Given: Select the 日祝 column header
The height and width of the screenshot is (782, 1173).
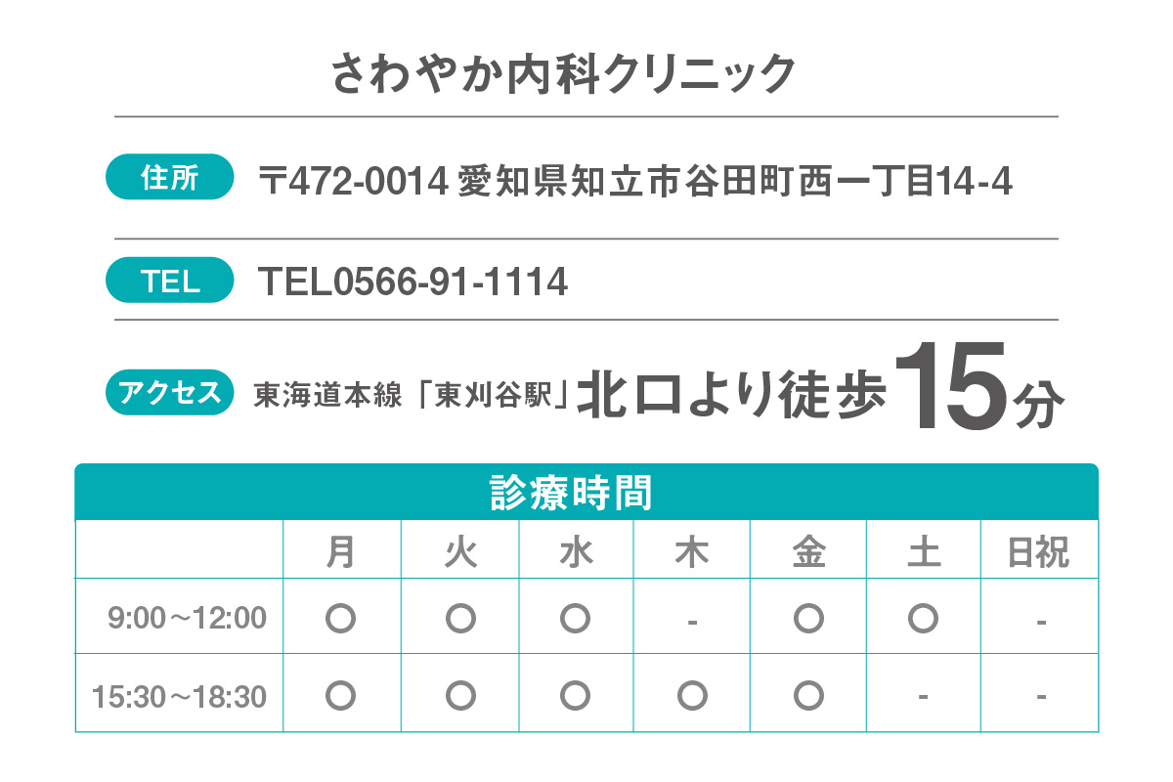Looking at the screenshot, I should pyautogui.click(x=1039, y=553).
